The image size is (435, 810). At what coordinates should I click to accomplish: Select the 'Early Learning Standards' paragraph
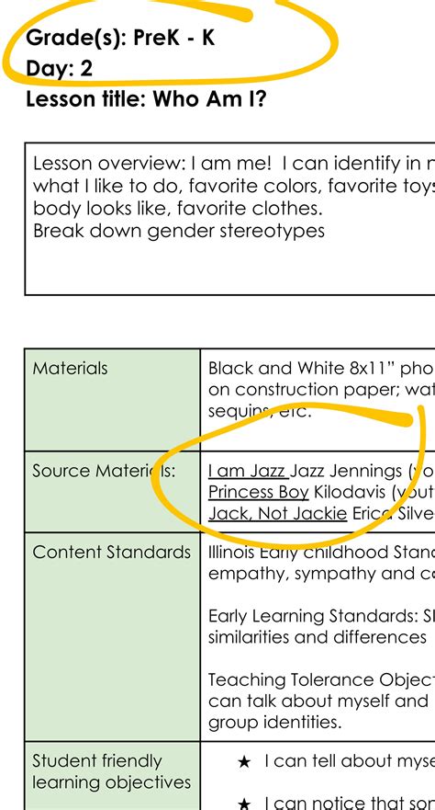click(x=321, y=626)
